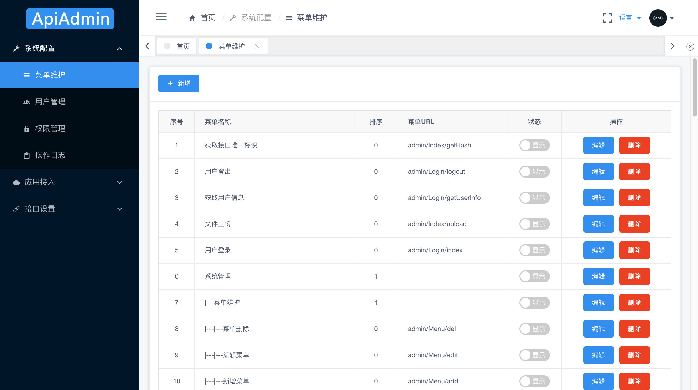Click 删除 for 用户登录
Viewport: 698px width, 390px height.
click(635, 250)
